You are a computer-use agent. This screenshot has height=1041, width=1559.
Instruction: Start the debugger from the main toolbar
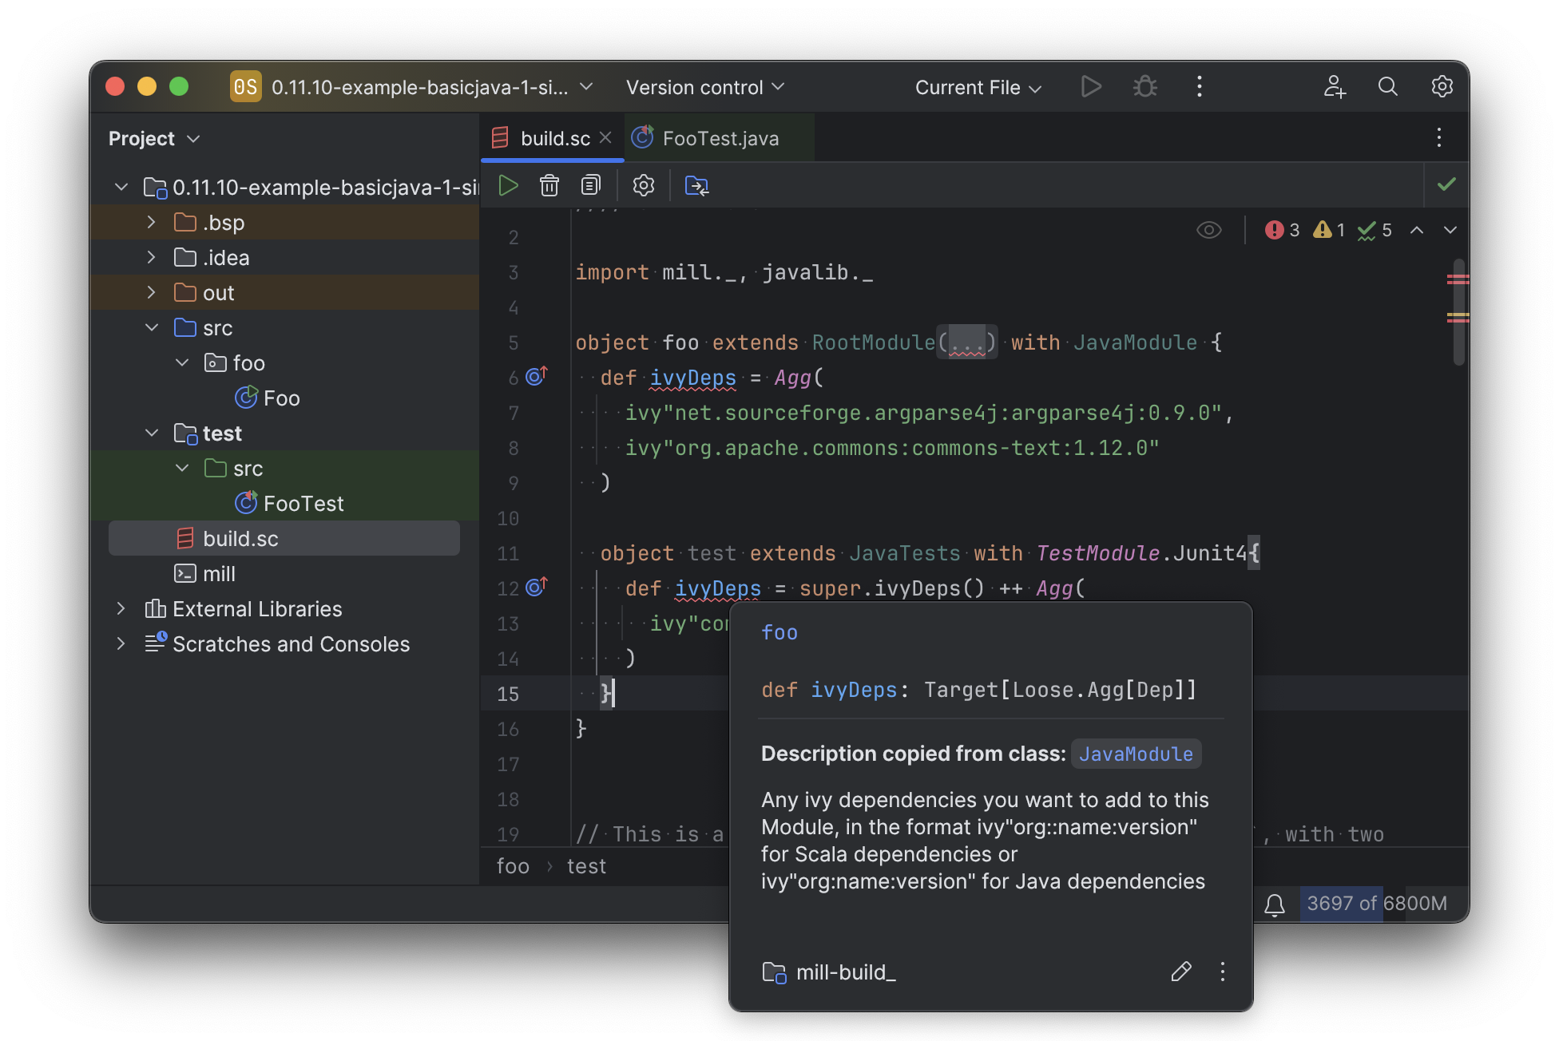coord(1144,86)
